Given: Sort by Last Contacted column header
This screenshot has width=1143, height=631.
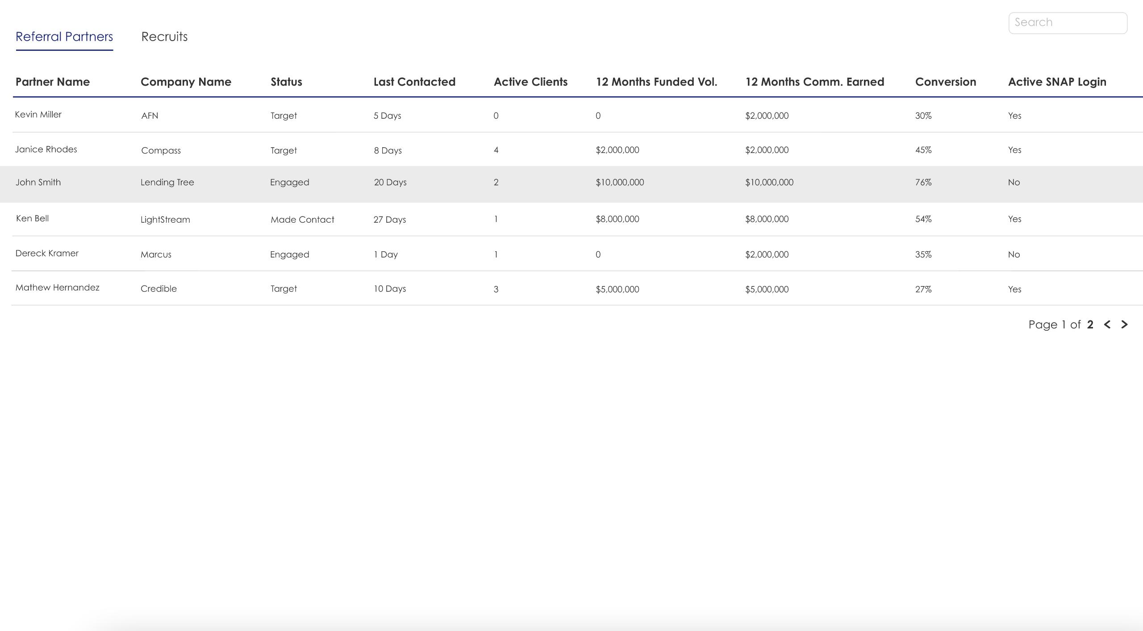Looking at the screenshot, I should point(414,82).
